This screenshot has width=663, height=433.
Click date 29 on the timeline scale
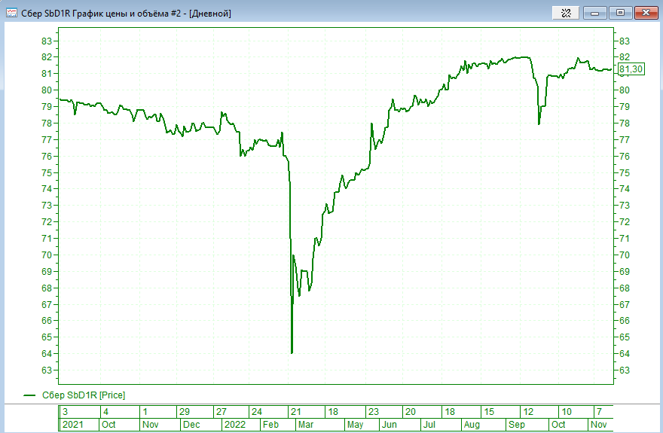pos(185,412)
